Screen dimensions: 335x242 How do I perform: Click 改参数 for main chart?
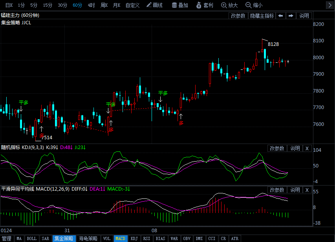pos(238,16)
